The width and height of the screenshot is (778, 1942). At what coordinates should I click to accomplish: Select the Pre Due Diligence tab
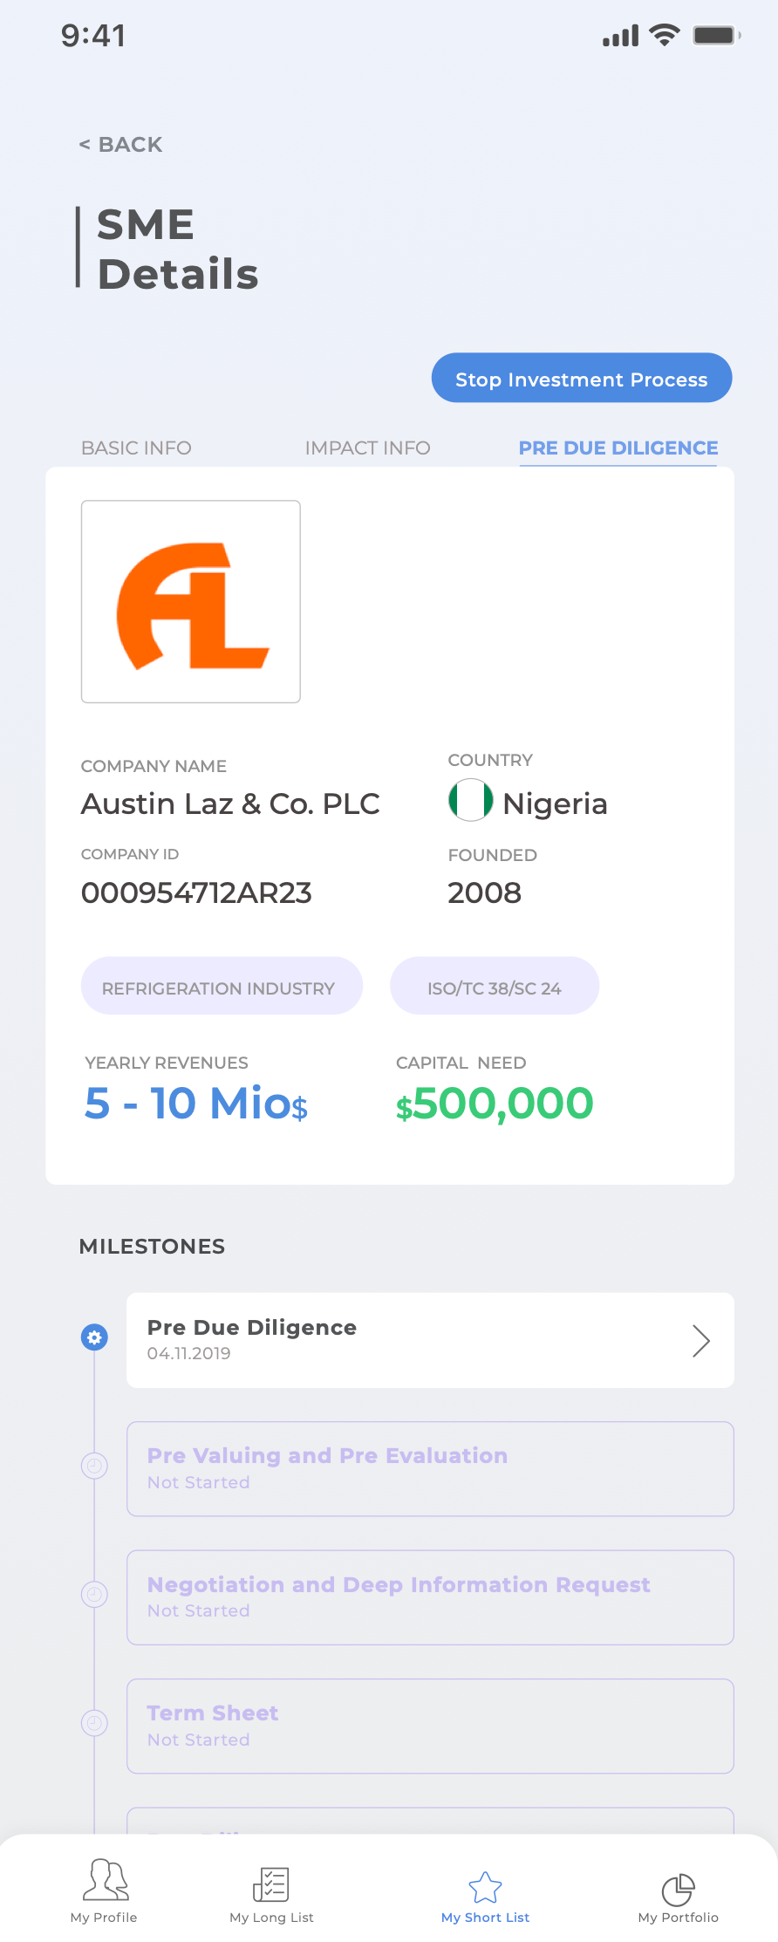click(618, 448)
